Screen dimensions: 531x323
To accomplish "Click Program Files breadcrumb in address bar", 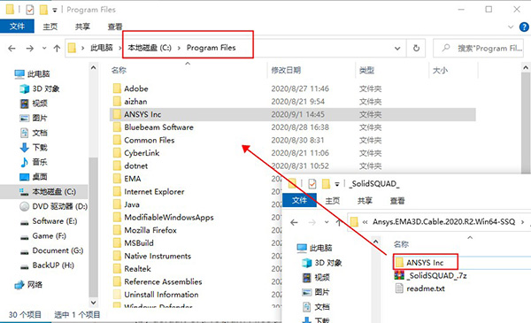I will [x=211, y=48].
